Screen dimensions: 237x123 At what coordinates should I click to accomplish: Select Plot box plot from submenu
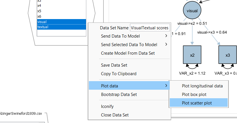pyautogui.click(x=194, y=94)
